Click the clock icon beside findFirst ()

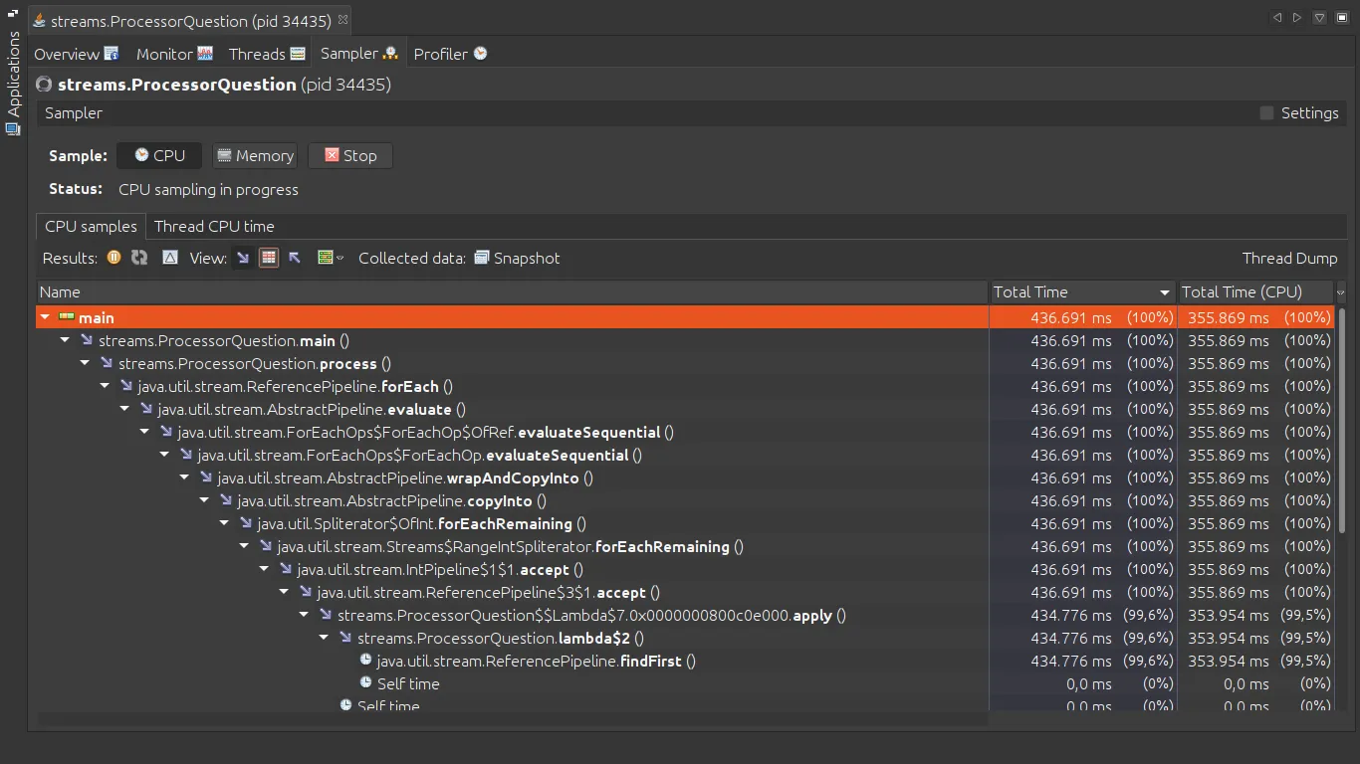tap(365, 660)
